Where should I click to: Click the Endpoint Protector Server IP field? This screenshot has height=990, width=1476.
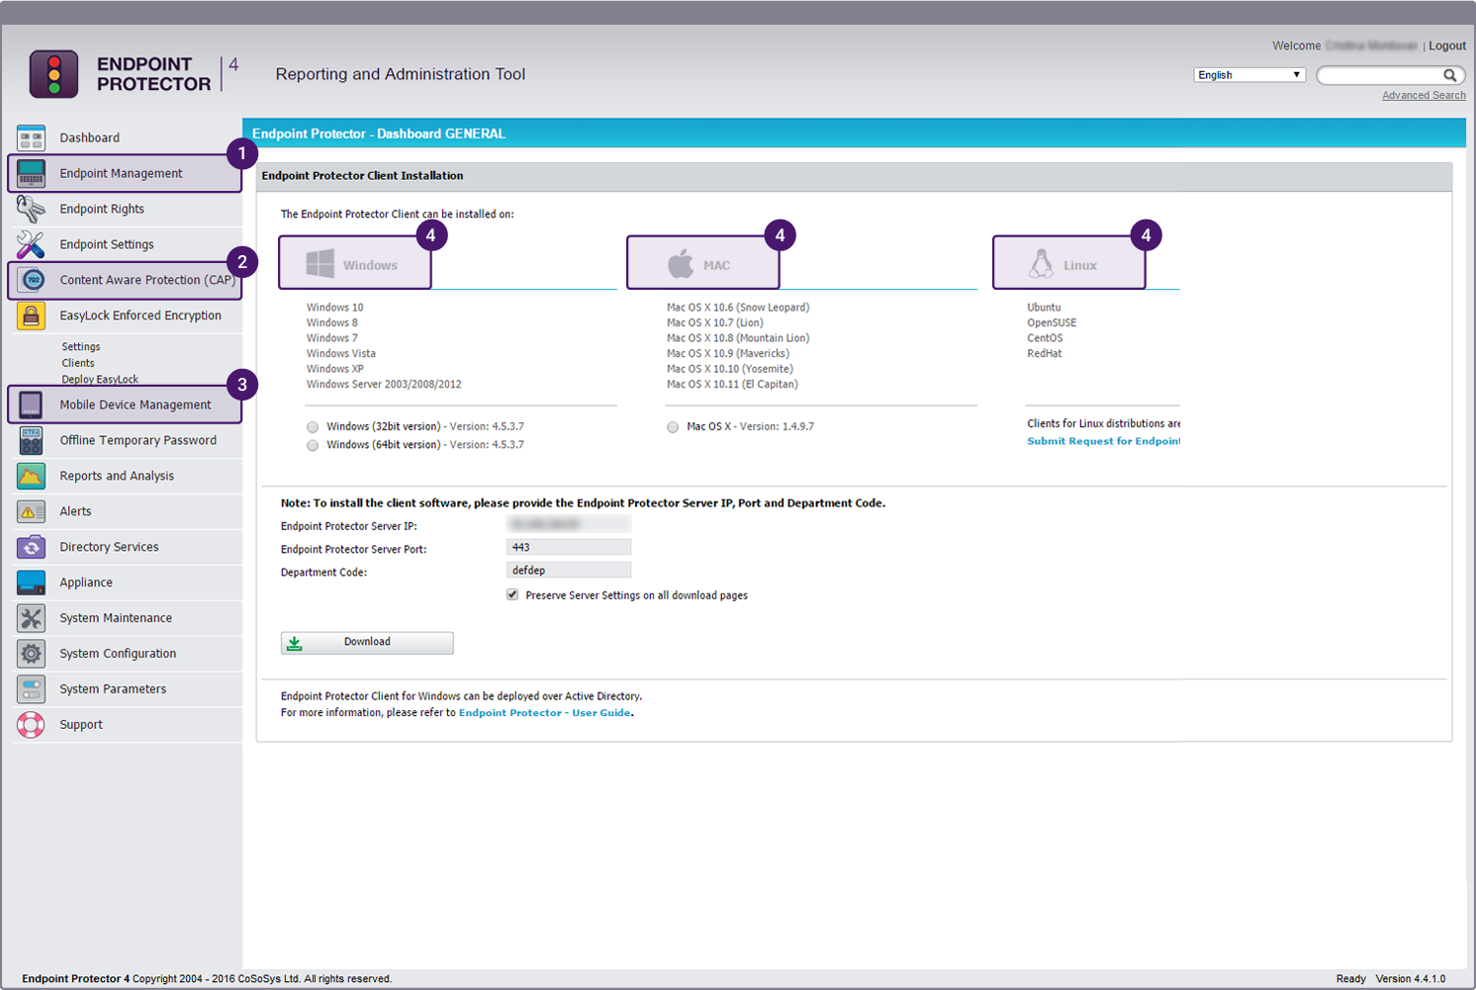pyautogui.click(x=569, y=524)
